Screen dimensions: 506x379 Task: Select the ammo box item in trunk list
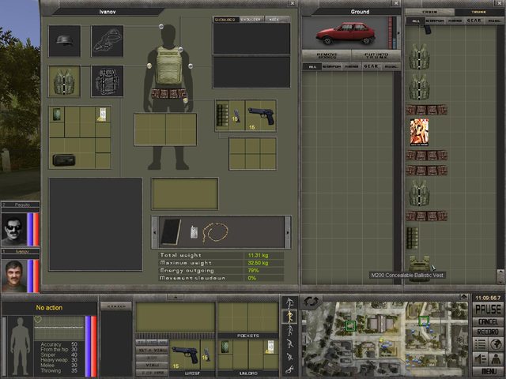412,238
